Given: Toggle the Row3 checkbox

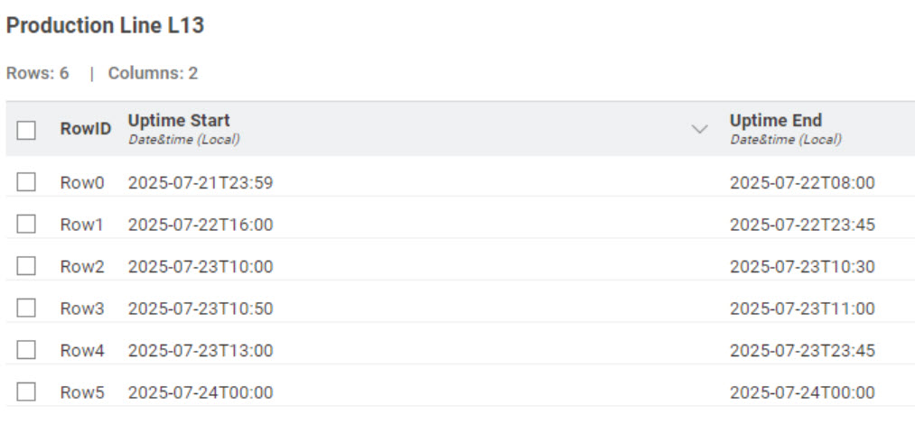Looking at the screenshot, I should (x=25, y=308).
